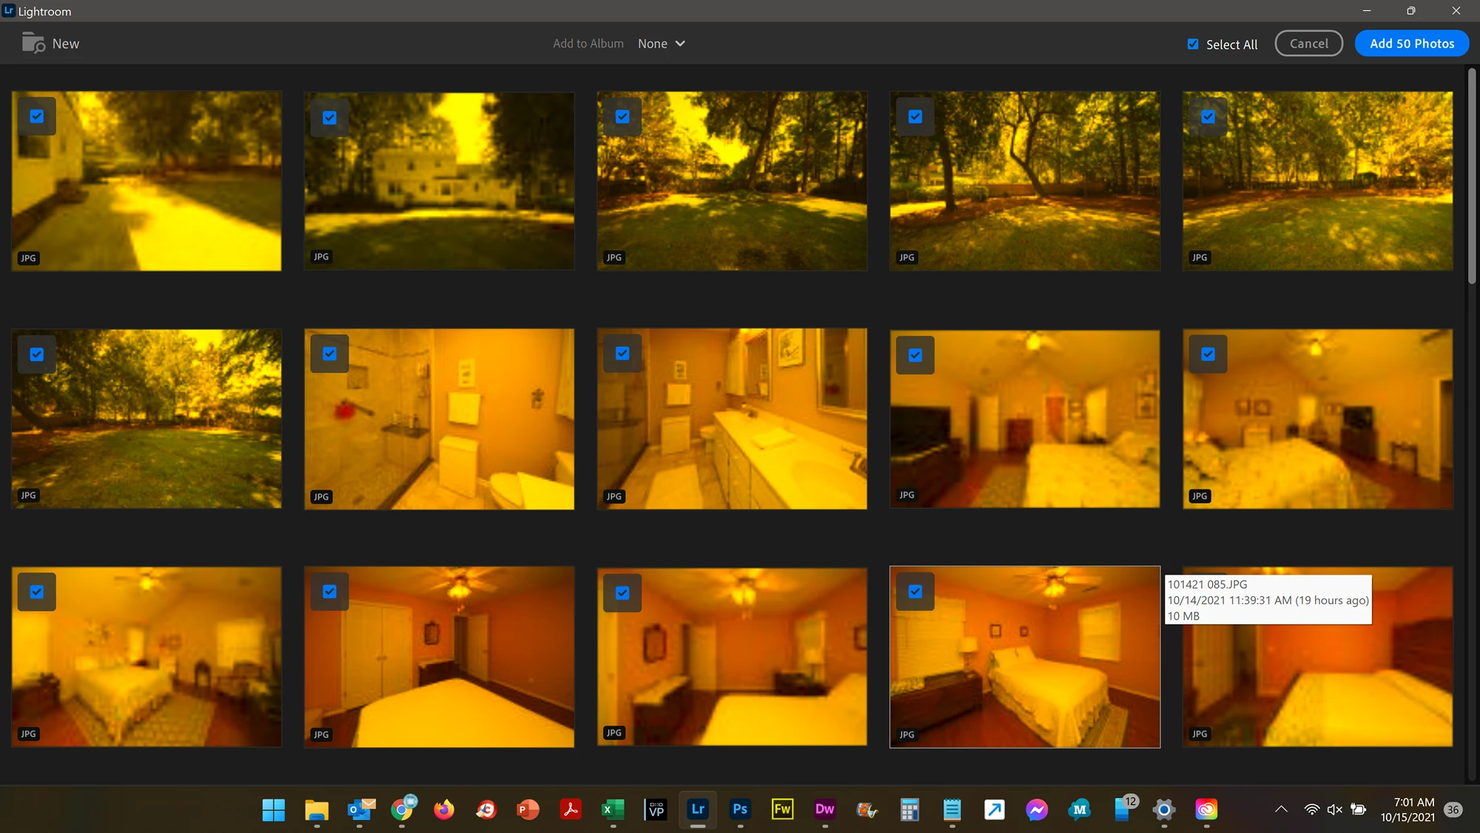
Task: Open File Explorer from the taskbar
Action: click(317, 809)
